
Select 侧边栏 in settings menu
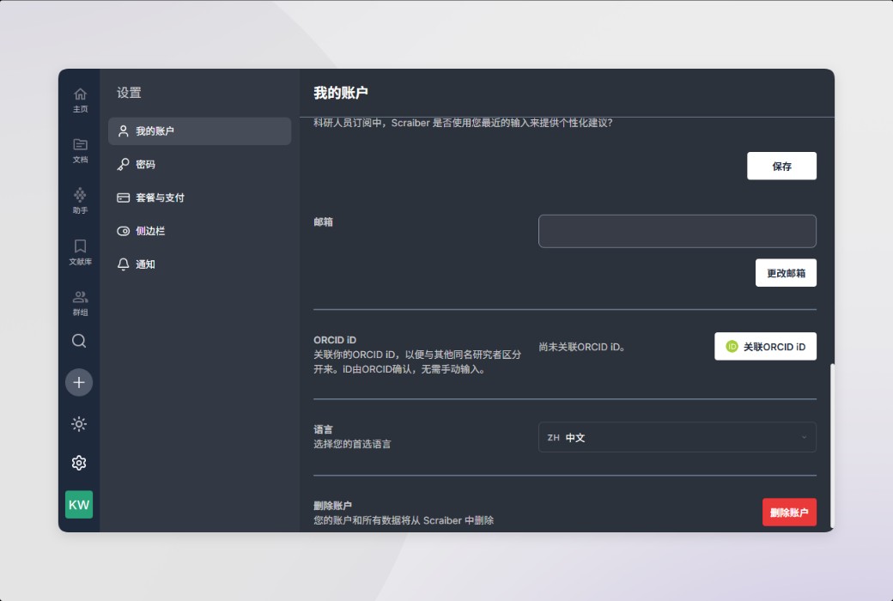(199, 231)
